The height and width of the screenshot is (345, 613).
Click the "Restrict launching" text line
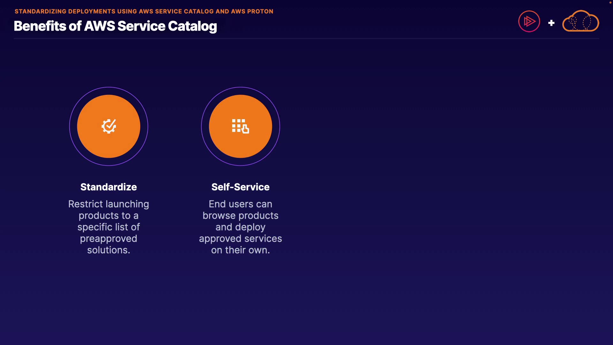coord(109,204)
